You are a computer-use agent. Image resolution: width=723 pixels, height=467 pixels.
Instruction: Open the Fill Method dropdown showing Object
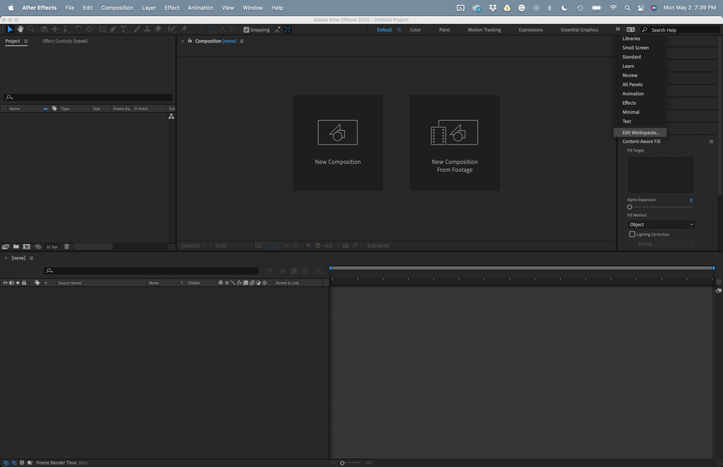661,224
